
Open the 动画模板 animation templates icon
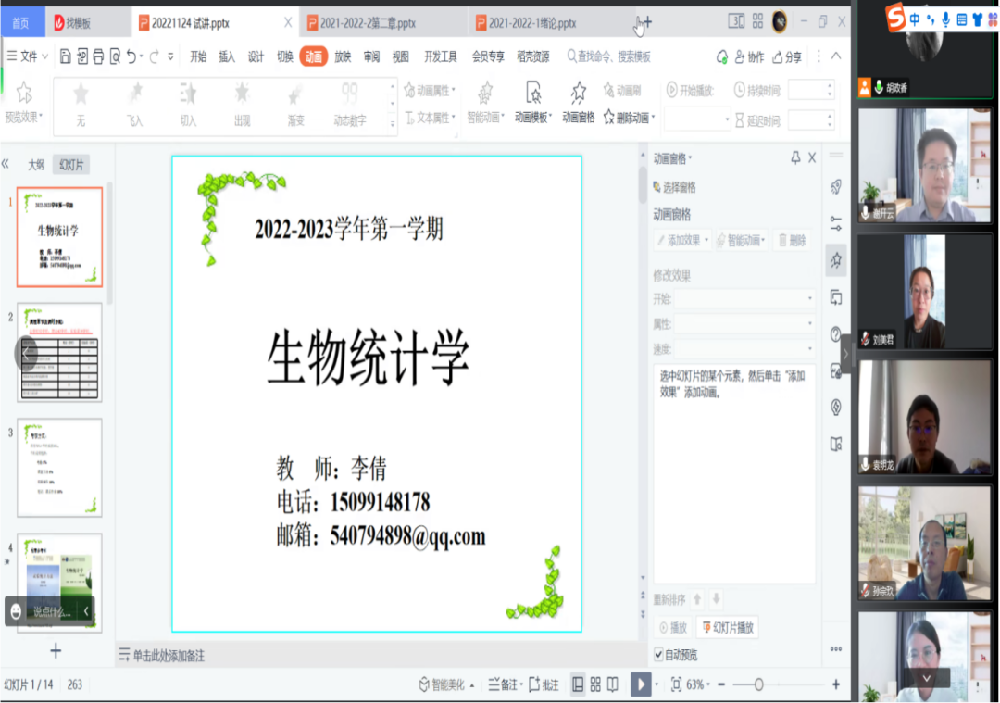point(533,93)
